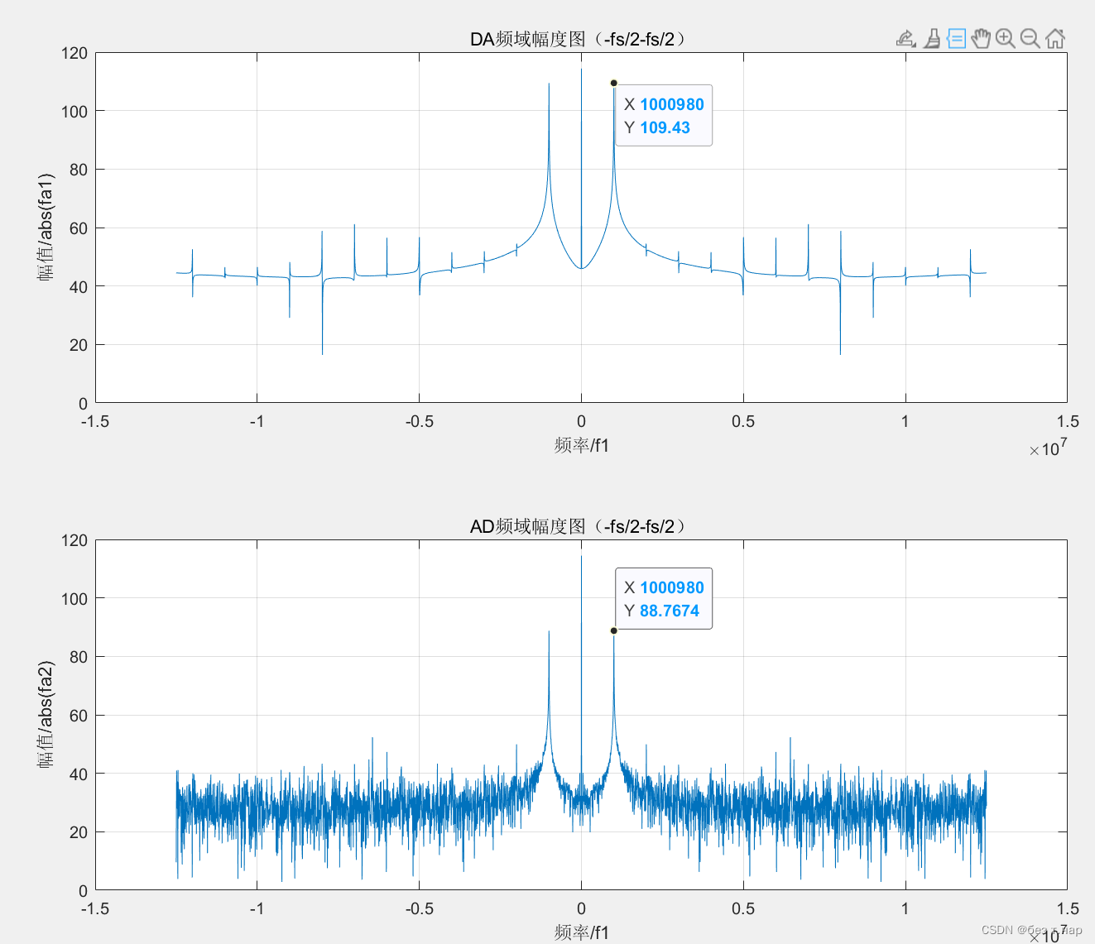
Task: Click X value 1000980 in the AD data tip
Action: [672, 587]
